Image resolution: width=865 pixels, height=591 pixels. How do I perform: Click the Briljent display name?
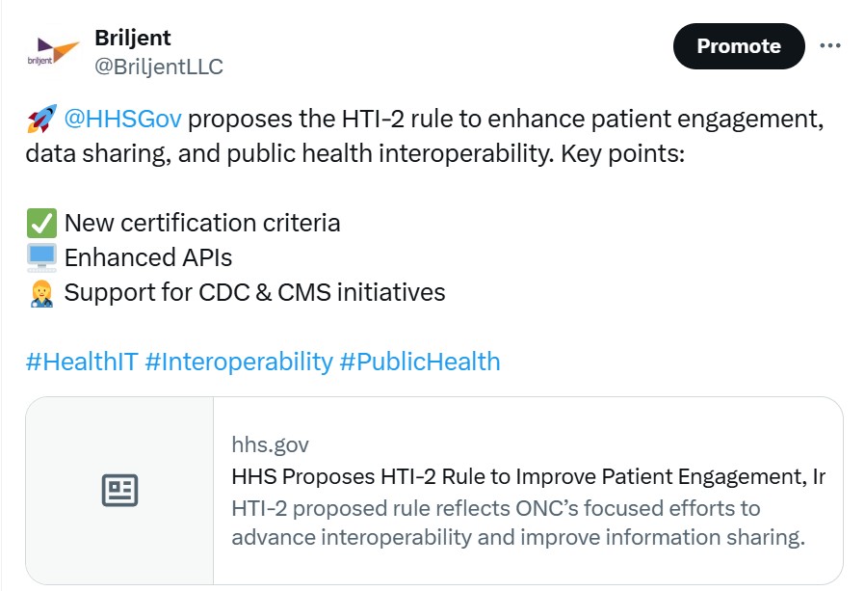tap(133, 39)
